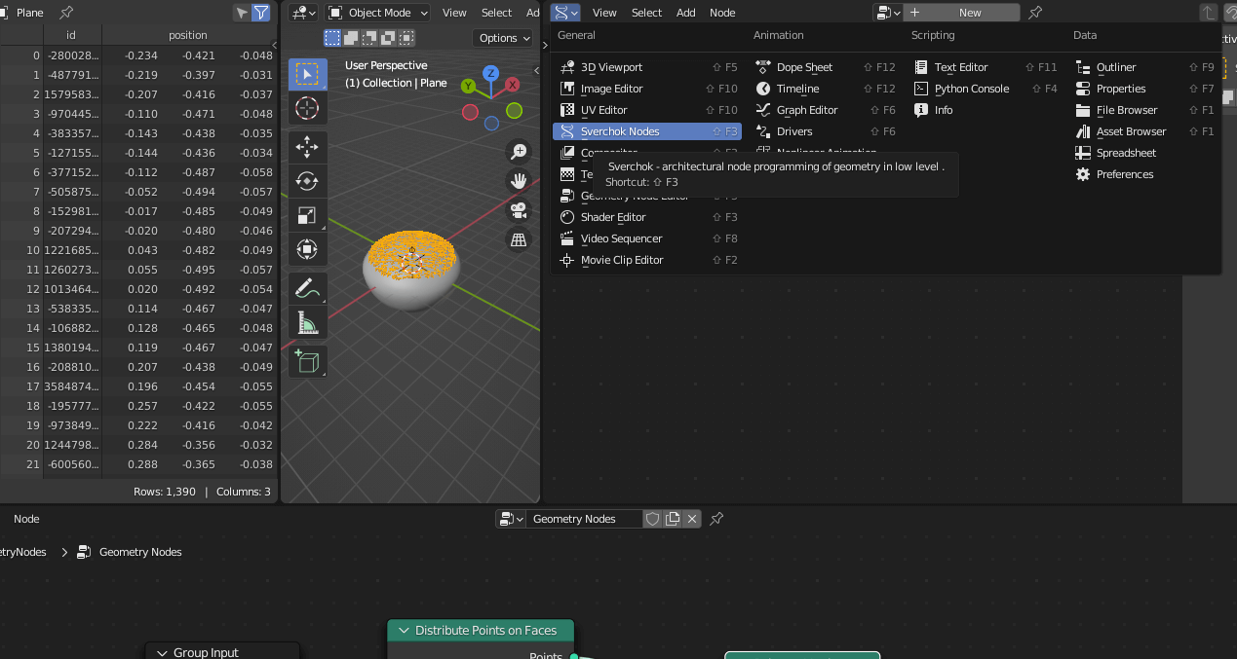
Task: Pin the spreadsheet Plane object
Action: point(66,13)
